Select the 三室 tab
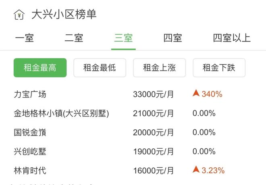The height and width of the screenshot is (185, 266). click(x=123, y=38)
